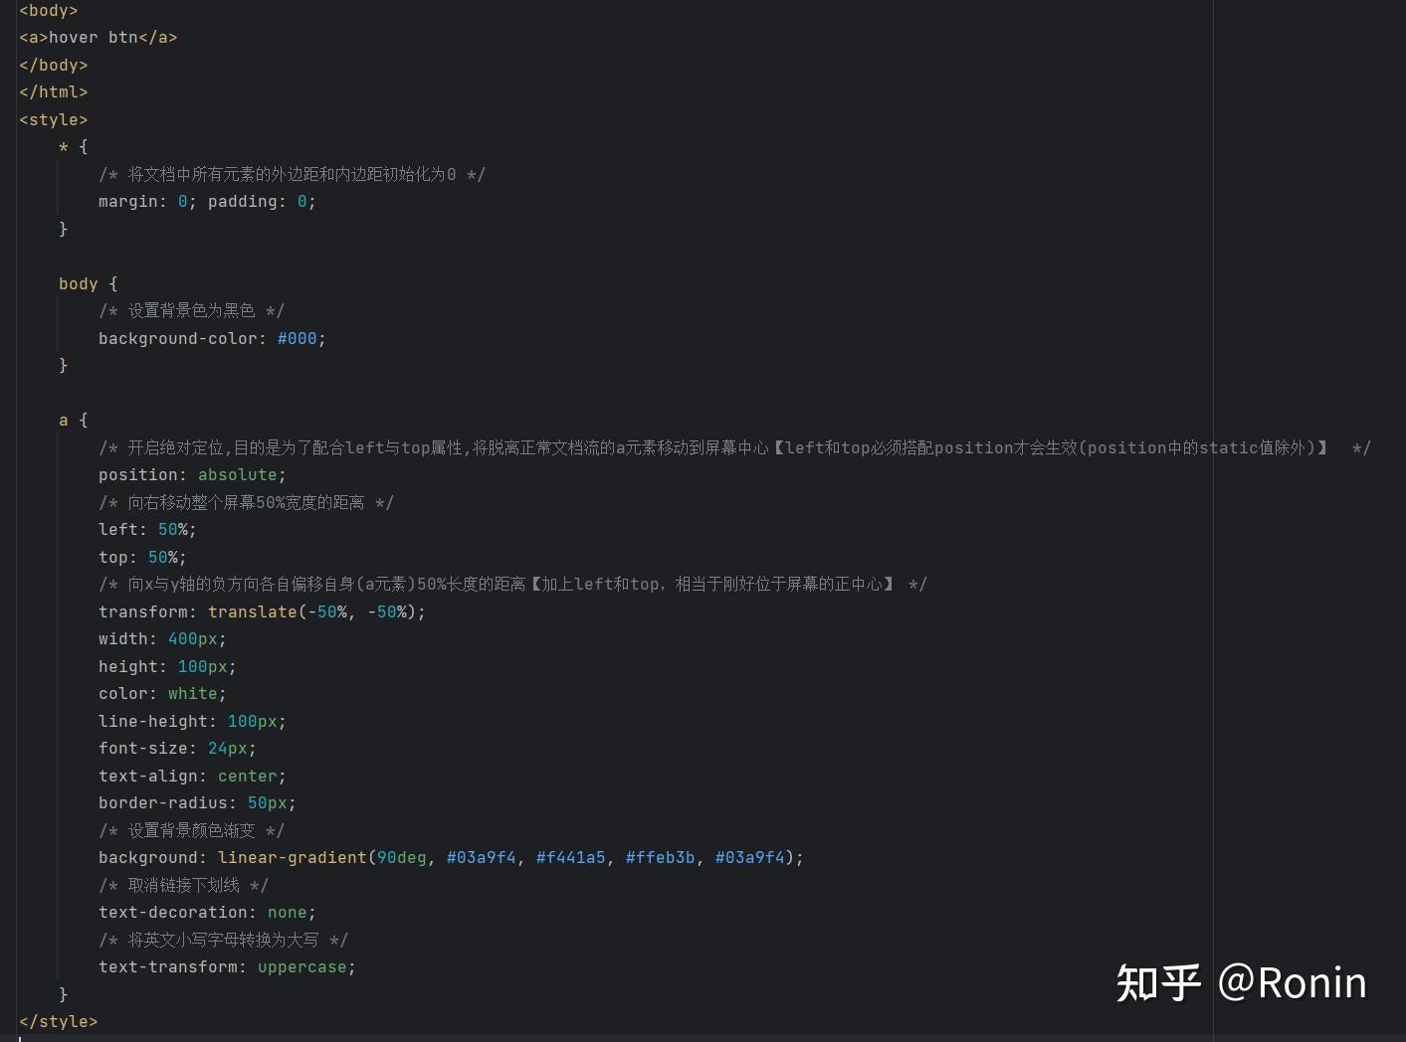Click the 设置背景色为黑色 comment
Image resolution: width=1406 pixels, height=1042 pixels.
pyautogui.click(x=191, y=310)
